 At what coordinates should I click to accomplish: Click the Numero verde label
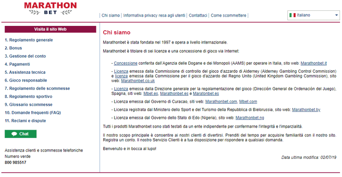(18, 156)
